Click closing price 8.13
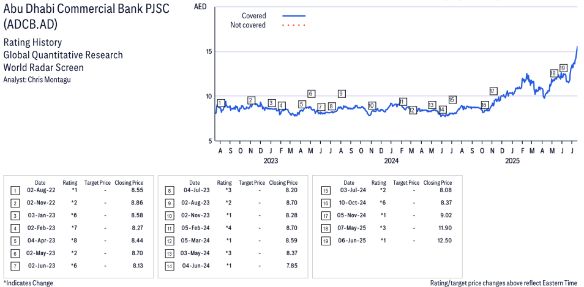This screenshot has height=287, width=584. pos(137,266)
